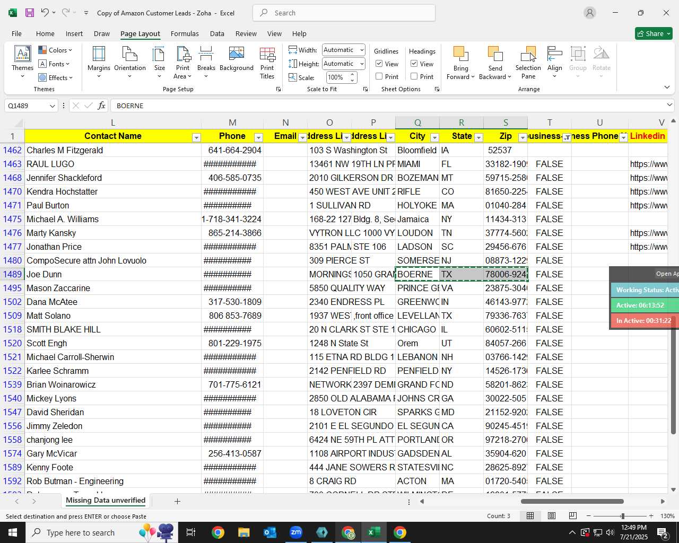
Task: Open the Themes gallery
Action: click(x=22, y=62)
